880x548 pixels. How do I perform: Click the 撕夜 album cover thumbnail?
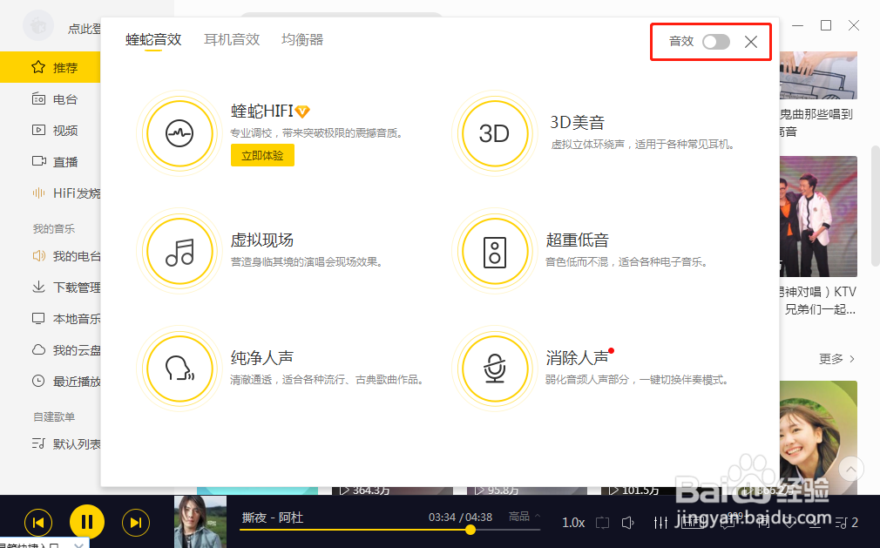(x=200, y=522)
